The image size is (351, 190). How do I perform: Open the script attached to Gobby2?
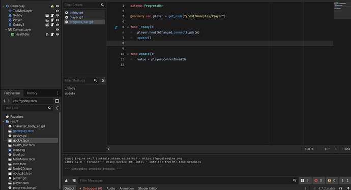pyautogui.click(x=52, y=25)
